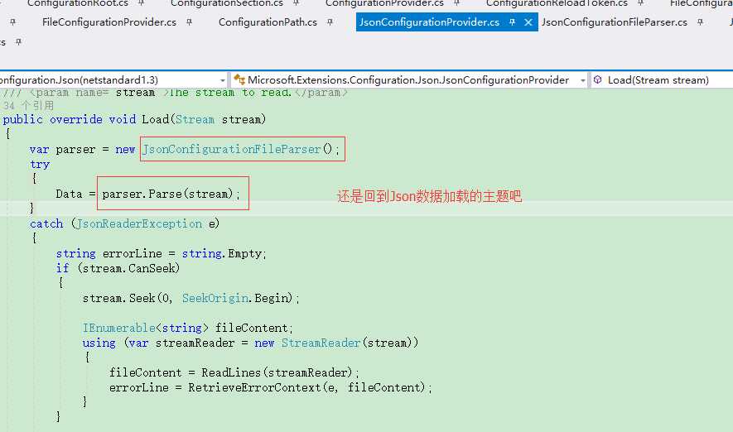Click 'stream.Seek(0,' call

128,298
